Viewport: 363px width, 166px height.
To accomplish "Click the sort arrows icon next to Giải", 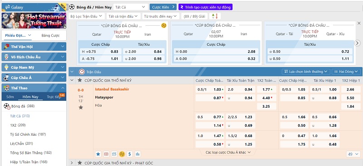I will point(215,16).
